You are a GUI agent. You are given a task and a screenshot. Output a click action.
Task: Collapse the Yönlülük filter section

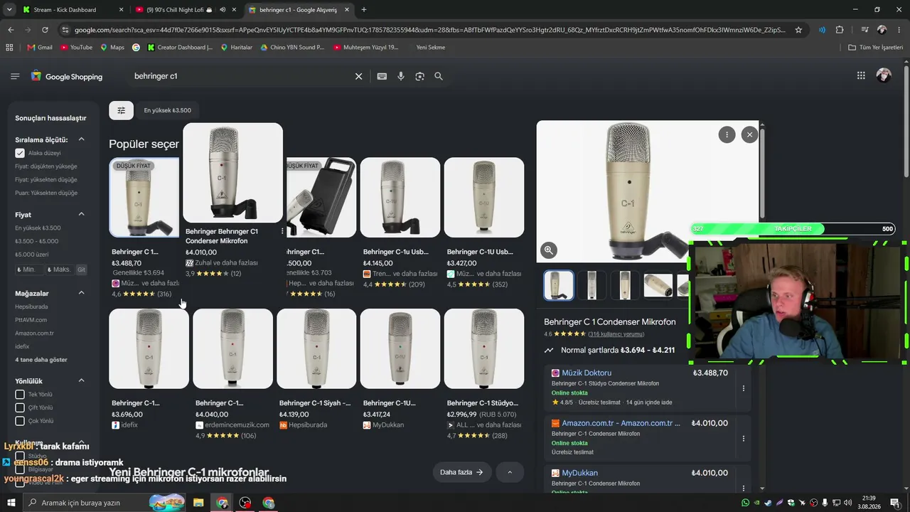tap(81, 381)
